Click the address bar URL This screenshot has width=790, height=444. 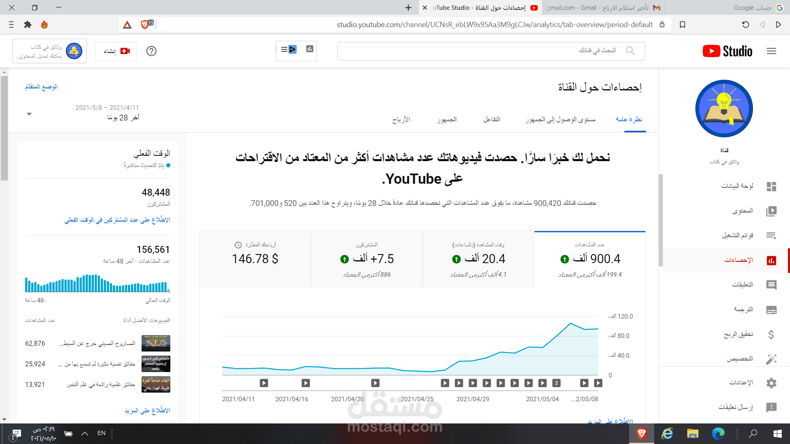(495, 25)
